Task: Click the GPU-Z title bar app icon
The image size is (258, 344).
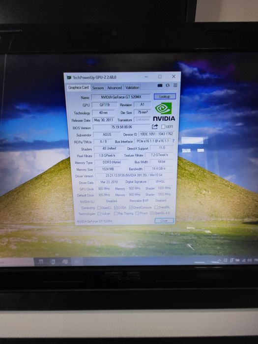Action: point(69,77)
